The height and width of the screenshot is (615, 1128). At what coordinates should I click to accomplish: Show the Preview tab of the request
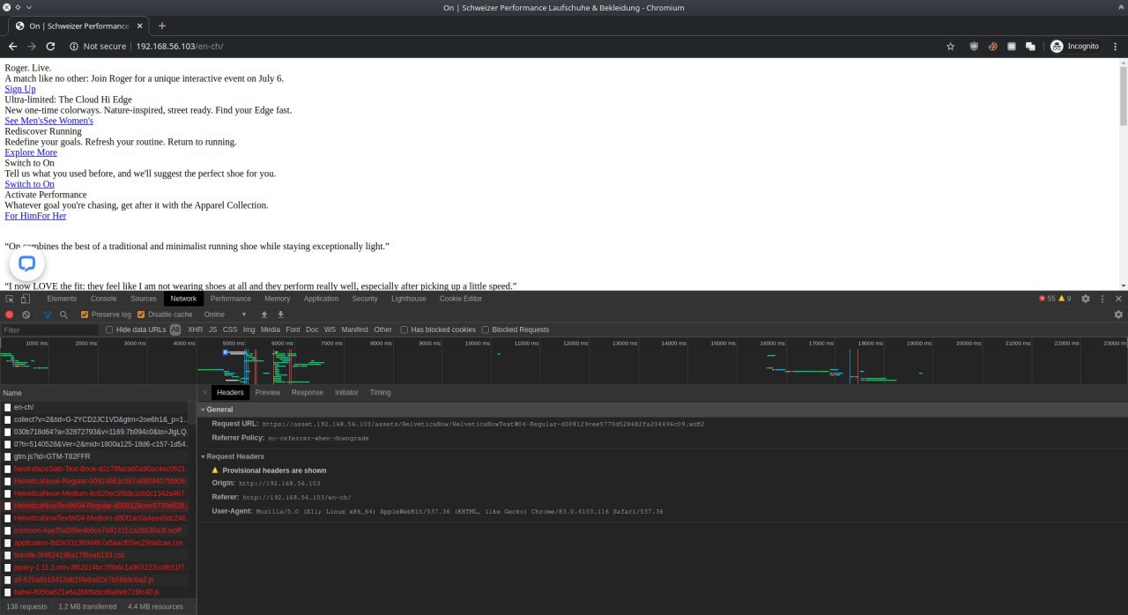268,392
